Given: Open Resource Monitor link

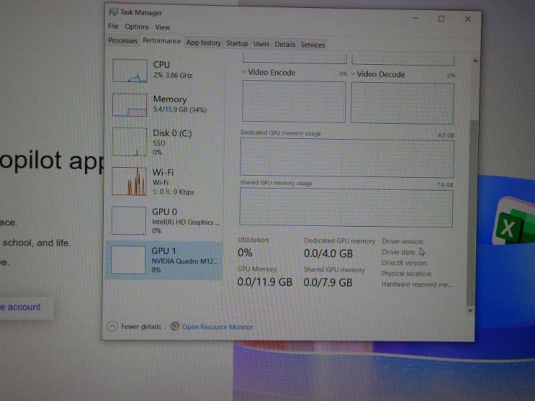Looking at the screenshot, I should coord(217,327).
